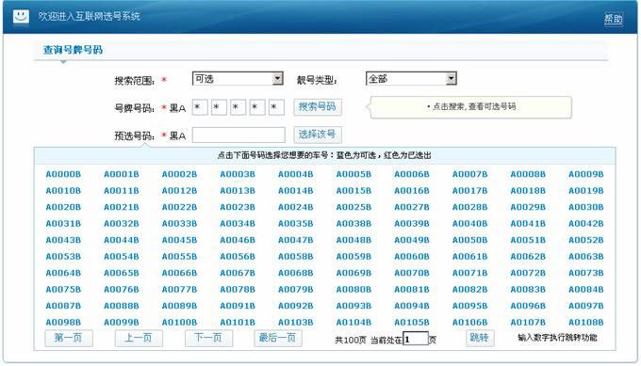Image resolution: width=641 pixels, height=366 pixels.
Task: Click the second plate digit box
Action: pos(219,107)
